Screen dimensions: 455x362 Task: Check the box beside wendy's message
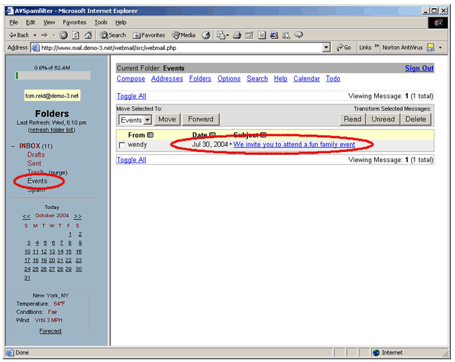pos(122,145)
